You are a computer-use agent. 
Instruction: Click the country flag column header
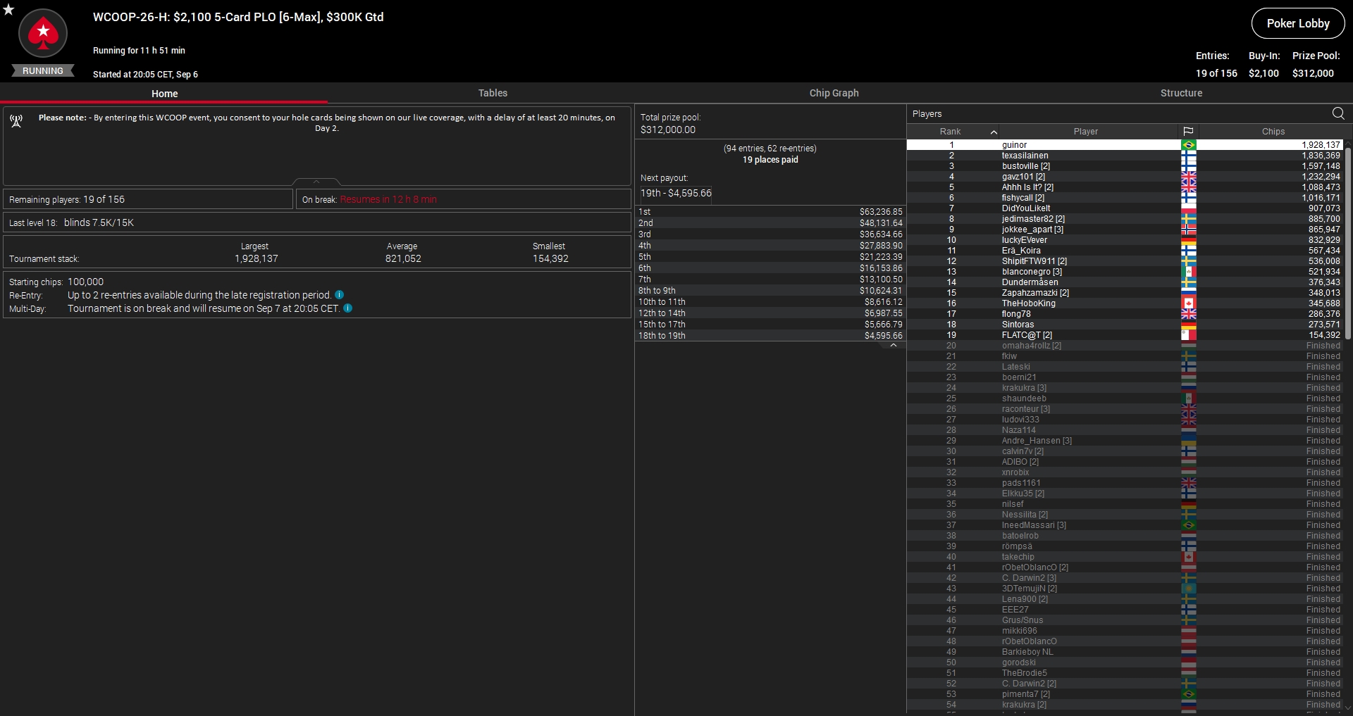click(1188, 132)
